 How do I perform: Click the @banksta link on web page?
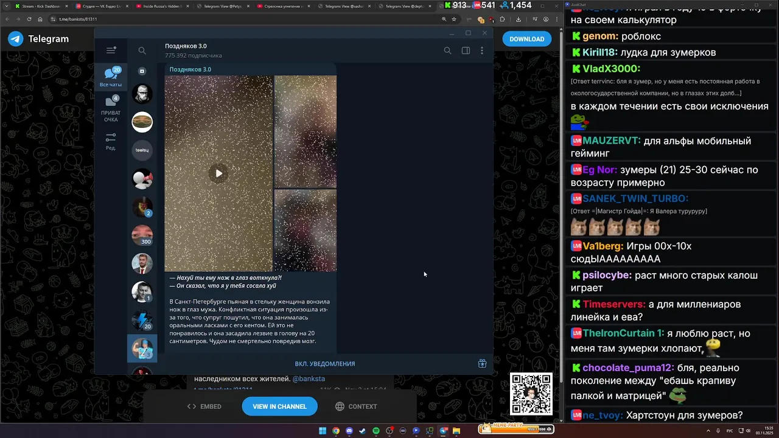[x=309, y=379]
